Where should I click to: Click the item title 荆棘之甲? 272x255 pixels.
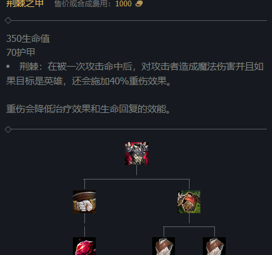click(x=25, y=3)
